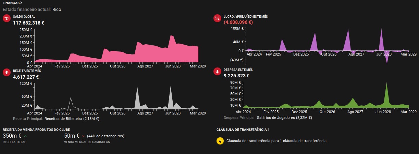This screenshot has width=419, height=154.
Task: Click Ago 2027 on the Receita chart axis
Action: coord(145,113)
